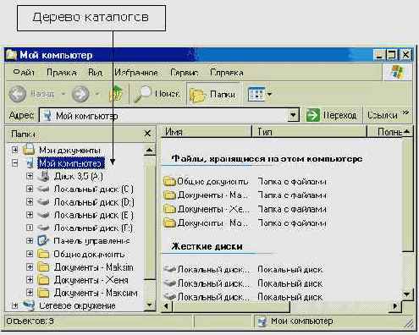Viewport: 419px width, 335px height.
Task: Go up one folder level icon
Action: point(116,94)
